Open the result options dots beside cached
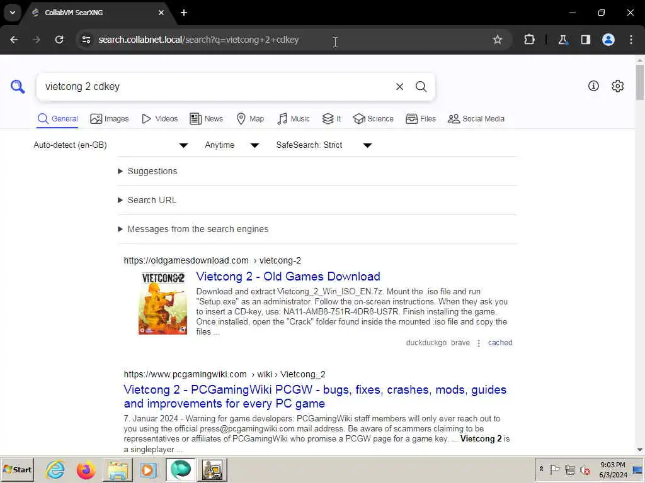This screenshot has width=645, height=483. 479,343
